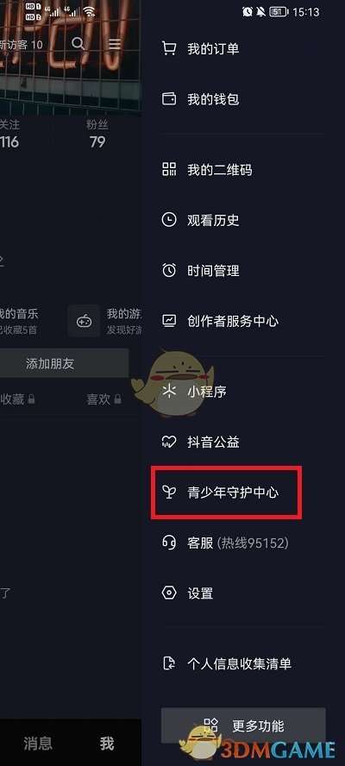345x766 pixels.
Task: Tap the search magnifier on profile page
Action: 78,44
